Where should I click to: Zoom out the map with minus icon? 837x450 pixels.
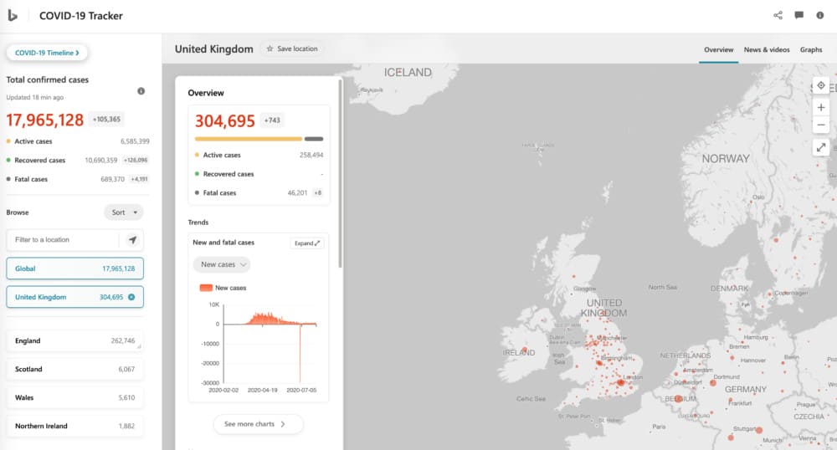point(821,125)
